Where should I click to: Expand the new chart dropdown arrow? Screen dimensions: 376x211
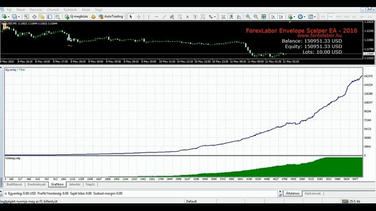[x=9, y=17]
